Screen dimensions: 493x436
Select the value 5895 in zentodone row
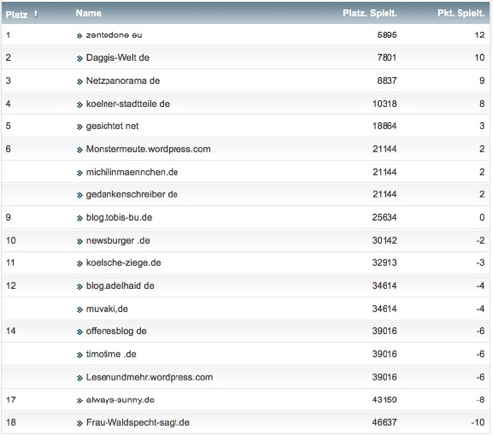387,35
